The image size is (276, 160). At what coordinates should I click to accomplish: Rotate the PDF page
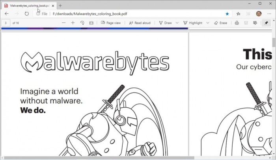coord(82,23)
